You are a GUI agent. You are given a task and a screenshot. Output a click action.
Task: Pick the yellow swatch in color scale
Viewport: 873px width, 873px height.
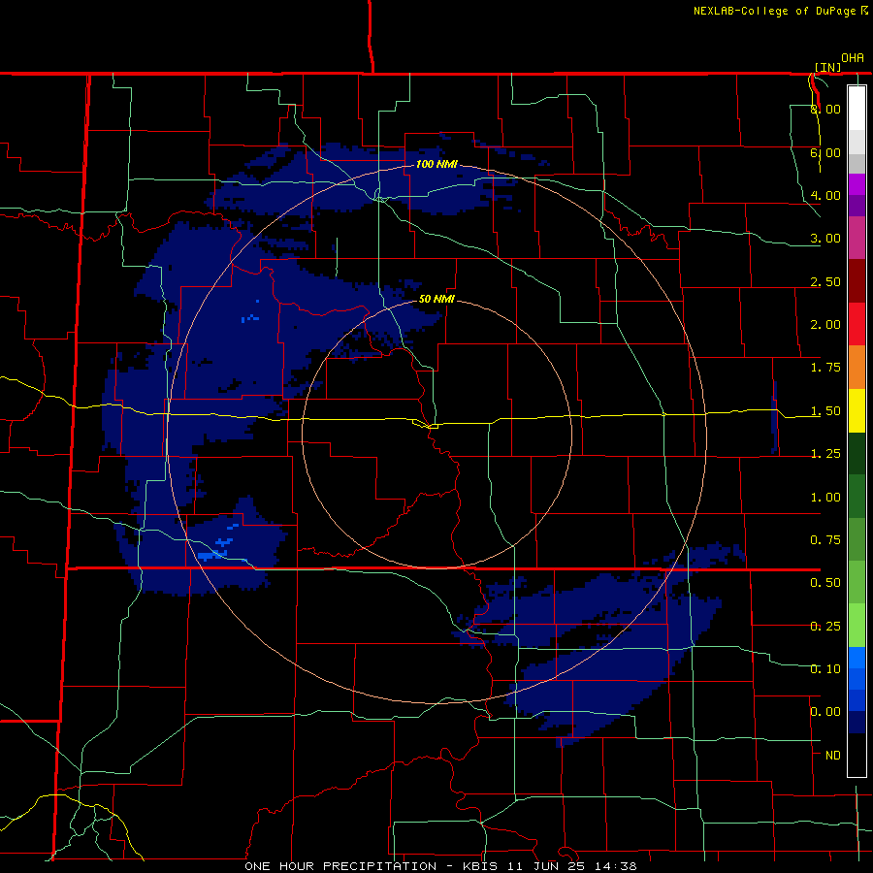857,410
